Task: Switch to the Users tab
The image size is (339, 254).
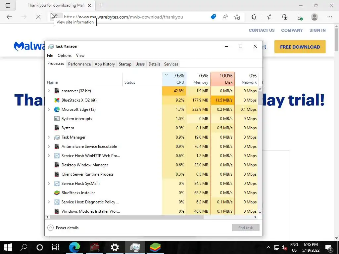Action: click(140, 64)
